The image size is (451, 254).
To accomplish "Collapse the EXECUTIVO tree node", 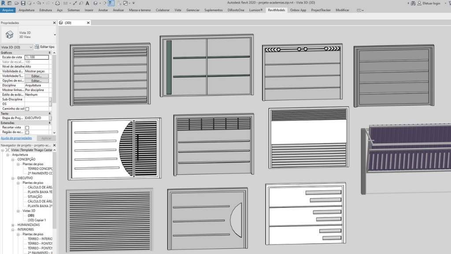I will pos(13,178).
